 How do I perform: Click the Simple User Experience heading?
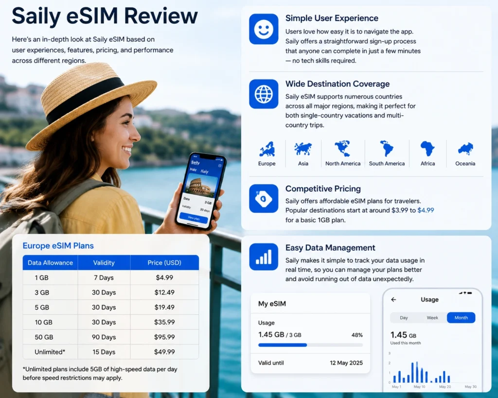332,18
